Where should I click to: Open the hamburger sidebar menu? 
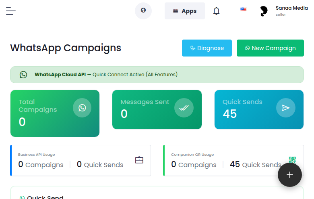pos(11,11)
